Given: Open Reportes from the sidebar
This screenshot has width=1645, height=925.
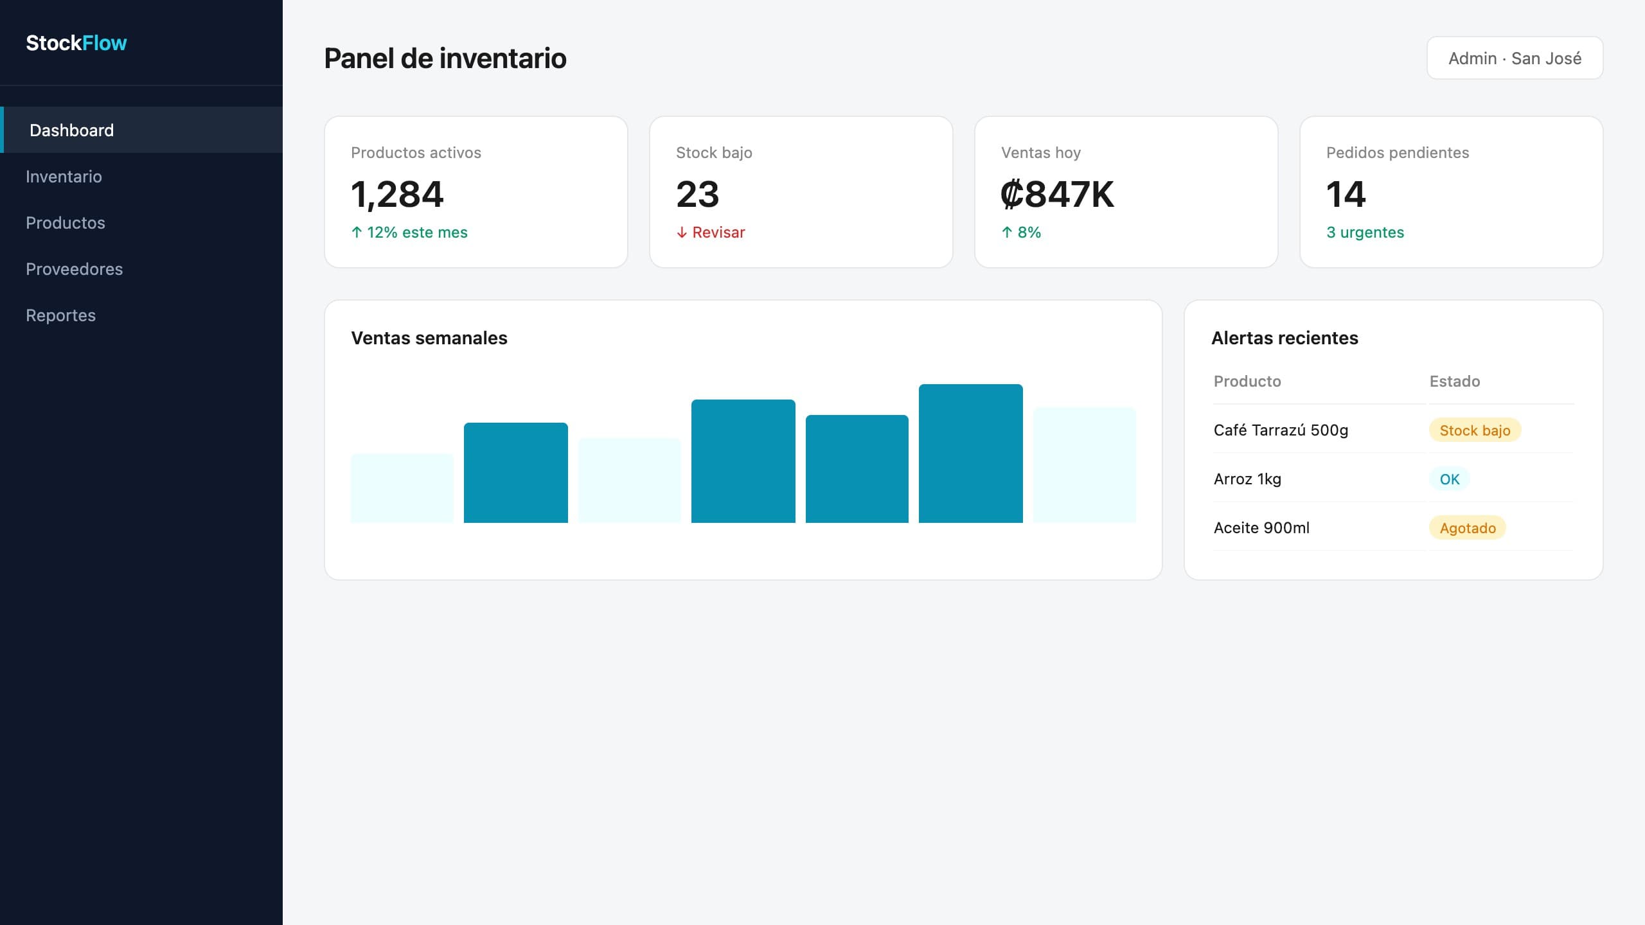Looking at the screenshot, I should click(x=141, y=315).
